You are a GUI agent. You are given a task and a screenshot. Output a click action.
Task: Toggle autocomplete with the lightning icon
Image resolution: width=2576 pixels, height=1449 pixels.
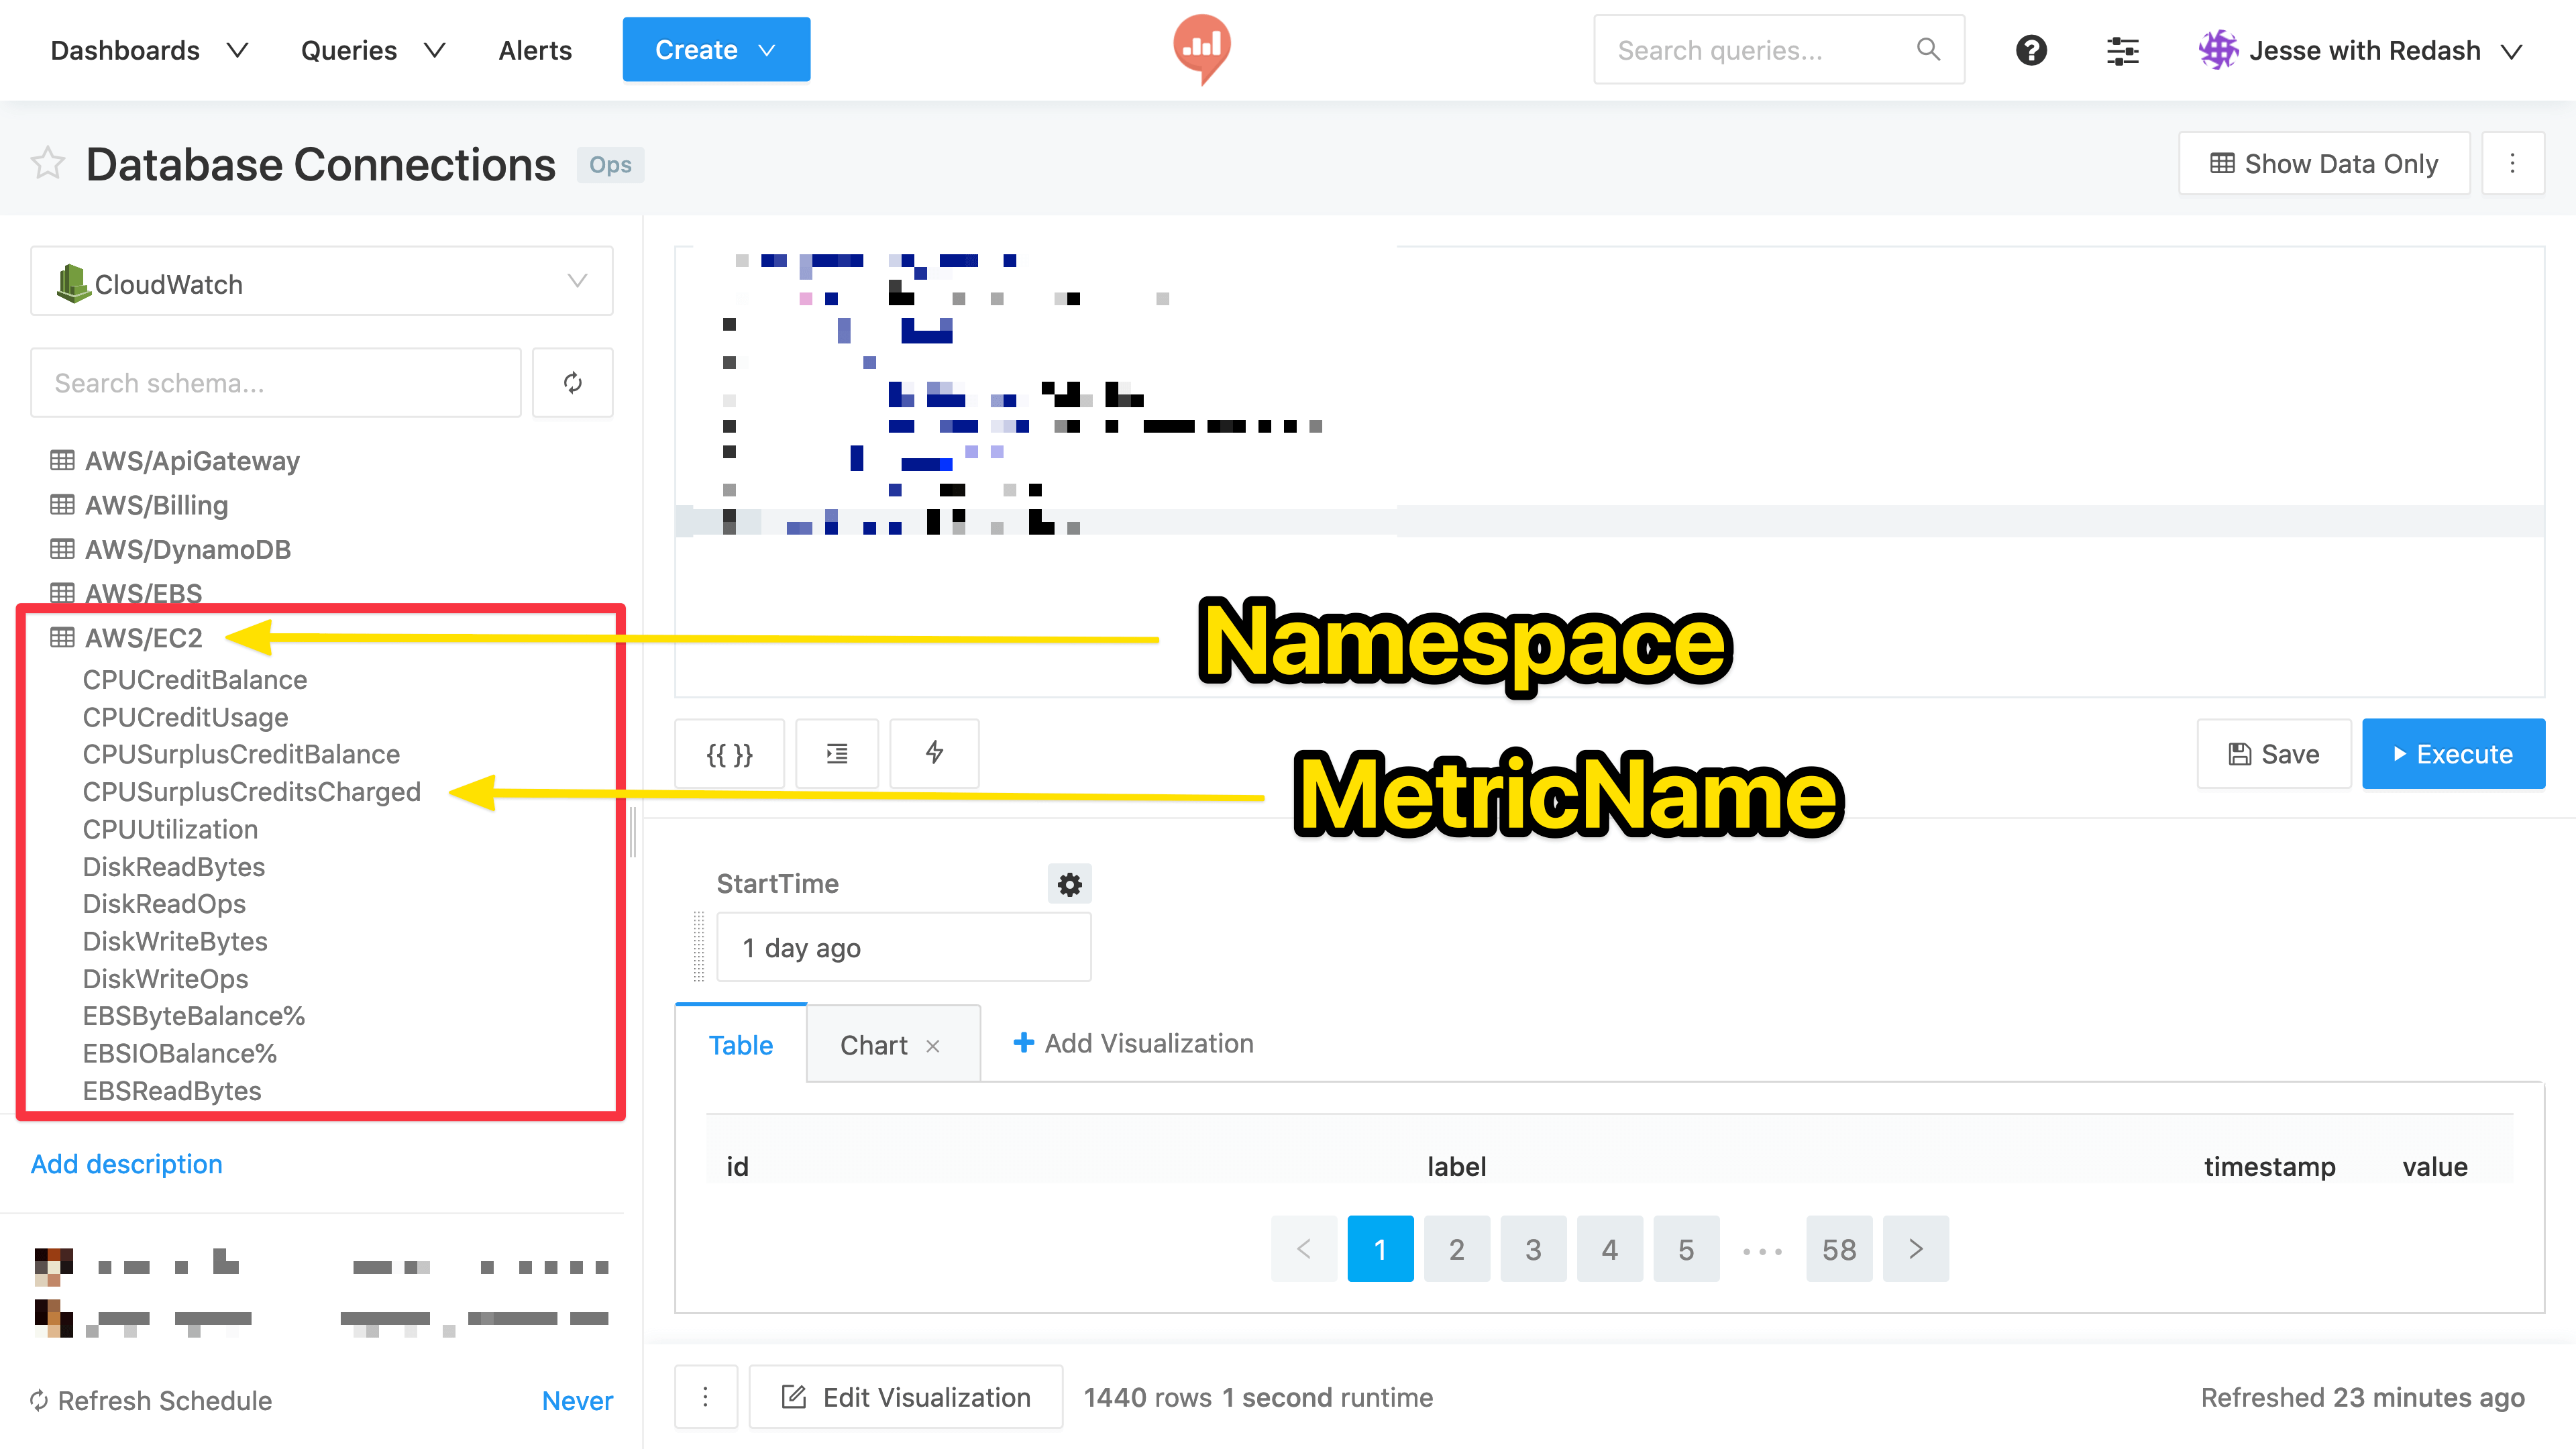(x=934, y=753)
